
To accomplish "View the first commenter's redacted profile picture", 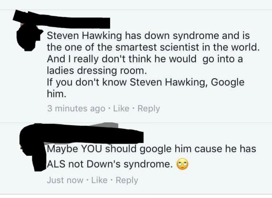I will 28,38.
